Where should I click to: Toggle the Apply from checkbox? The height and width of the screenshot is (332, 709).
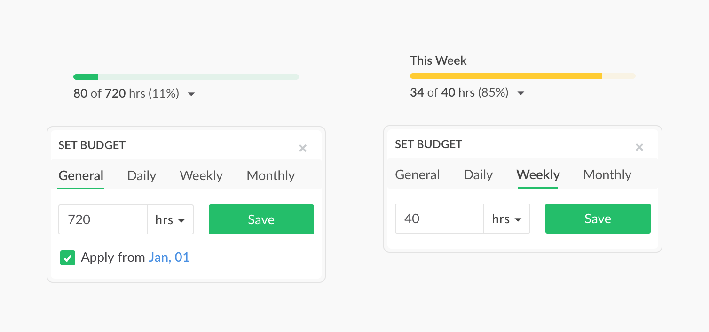[x=68, y=257]
